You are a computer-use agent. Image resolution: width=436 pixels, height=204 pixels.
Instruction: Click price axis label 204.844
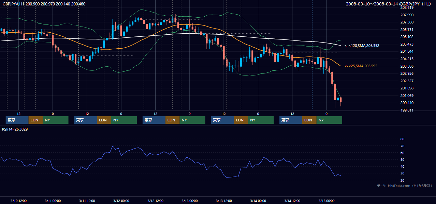point(407,52)
